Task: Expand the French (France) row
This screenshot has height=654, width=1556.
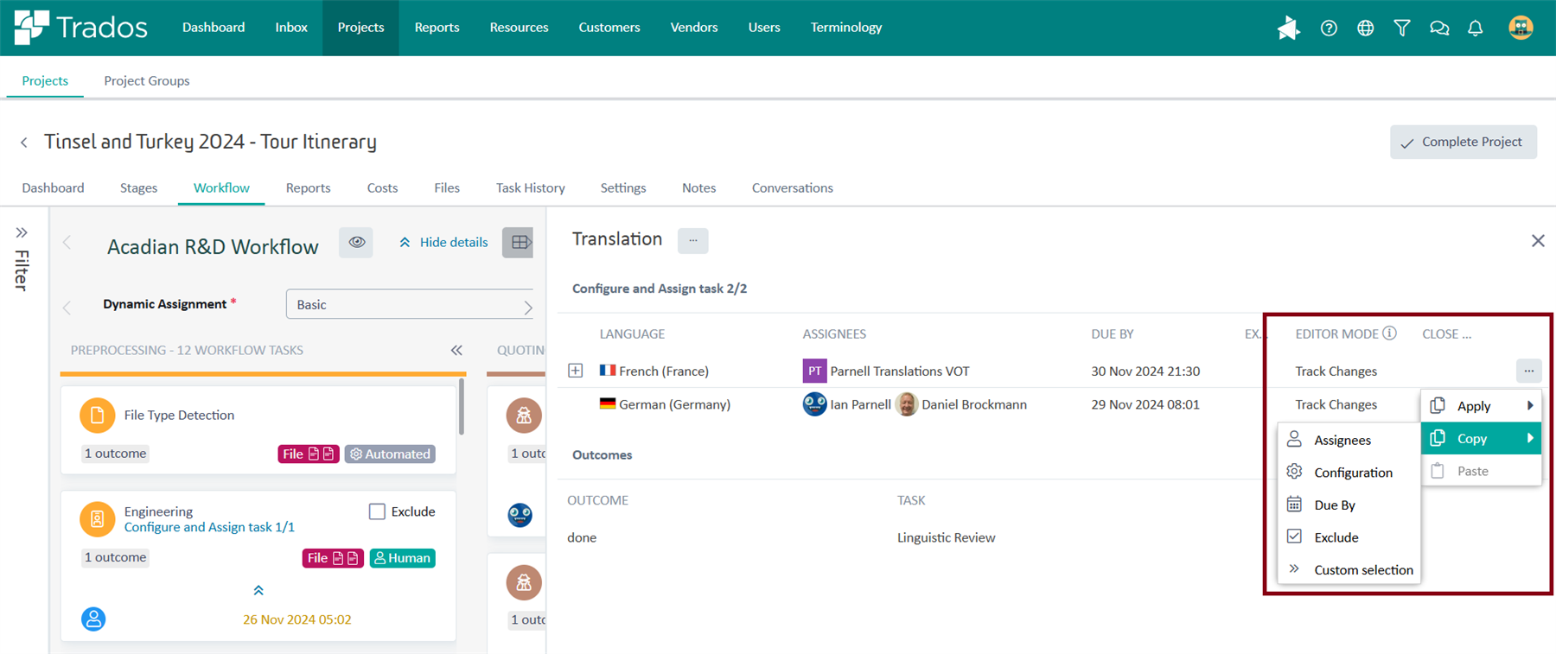Action: click(x=576, y=371)
